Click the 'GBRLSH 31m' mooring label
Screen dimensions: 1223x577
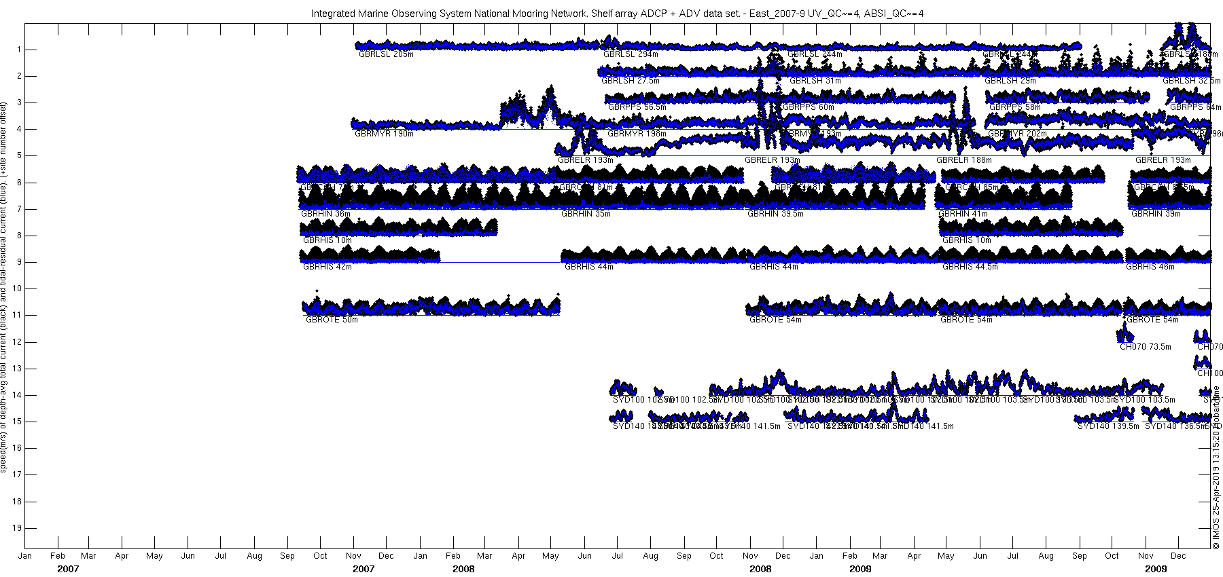[x=815, y=81]
